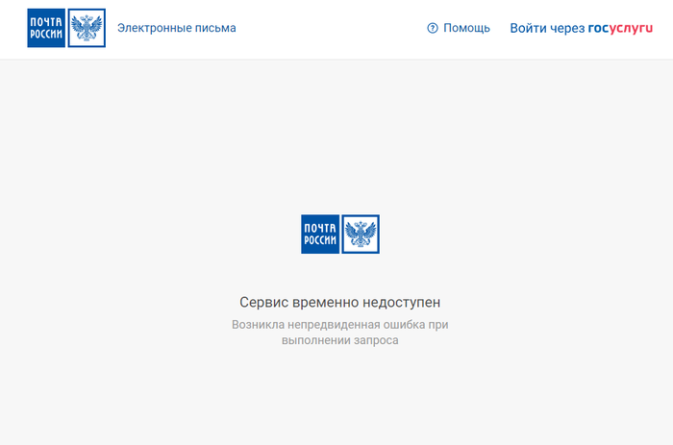Click the word Сервис in the heading
673x445 pixels.
(x=263, y=302)
